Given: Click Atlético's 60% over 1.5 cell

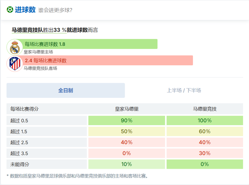Looking at the screenshot, I should 205,131.
